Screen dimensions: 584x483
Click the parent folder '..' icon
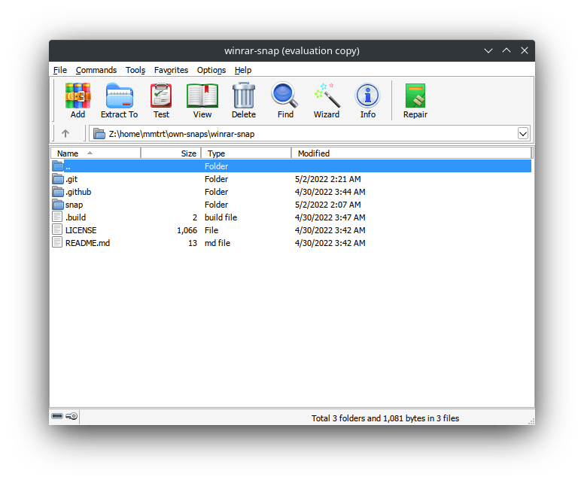[58, 166]
